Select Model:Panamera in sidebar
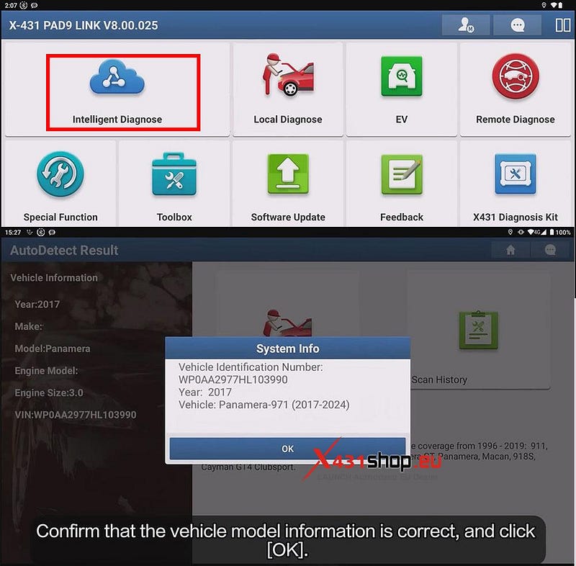 [x=52, y=349]
